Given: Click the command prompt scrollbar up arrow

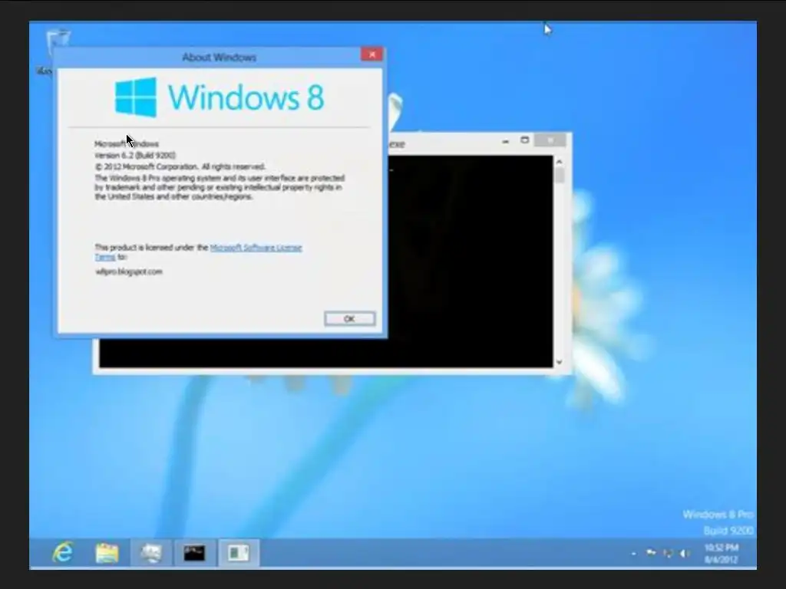Looking at the screenshot, I should coord(560,162).
